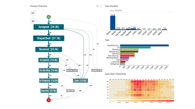195x109 pixels.
Task: Click the shuffle layout icon
Action: (33, 21)
